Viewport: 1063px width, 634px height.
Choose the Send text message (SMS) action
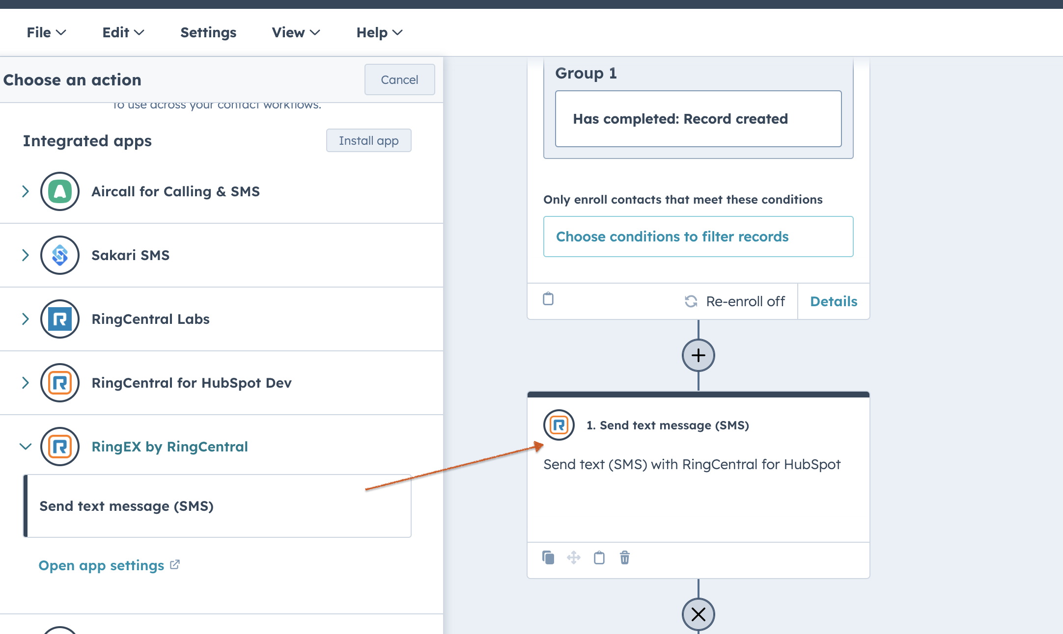217,506
